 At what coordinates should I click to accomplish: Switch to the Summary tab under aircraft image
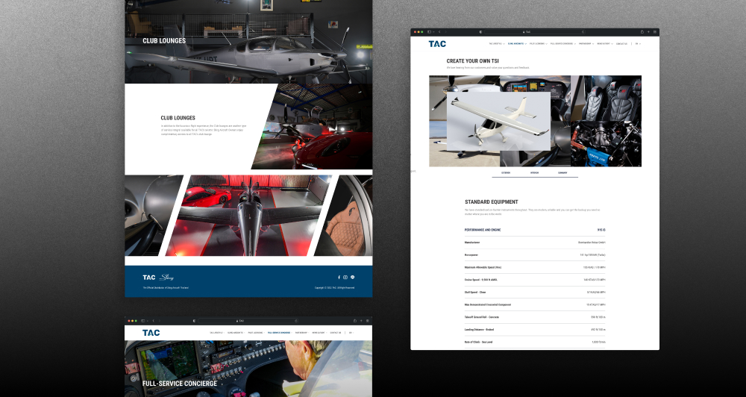click(563, 172)
